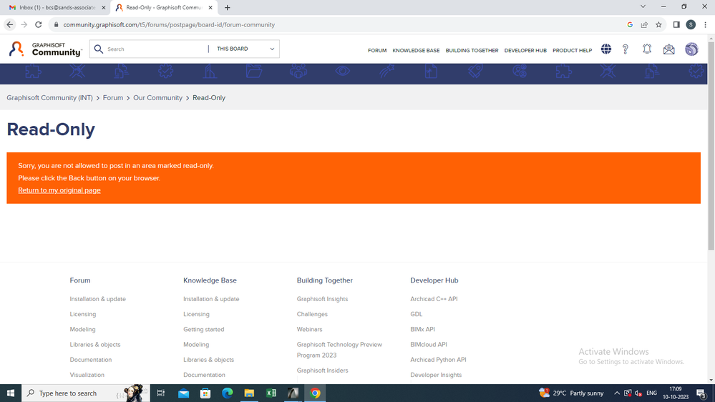Open the weather widget on the taskbar
This screenshot has height=402, width=715.
(571, 393)
